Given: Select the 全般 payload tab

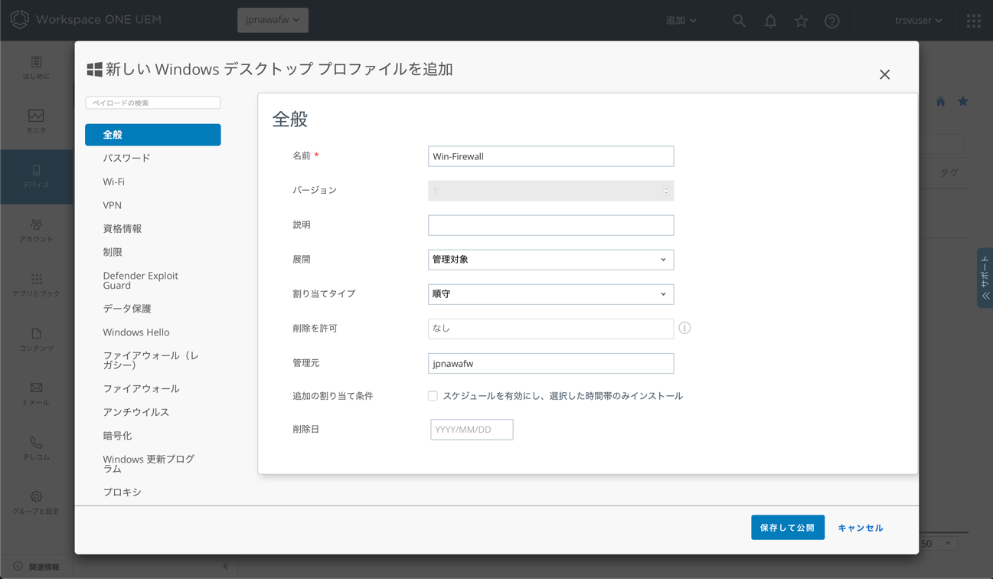Looking at the screenshot, I should [x=153, y=135].
